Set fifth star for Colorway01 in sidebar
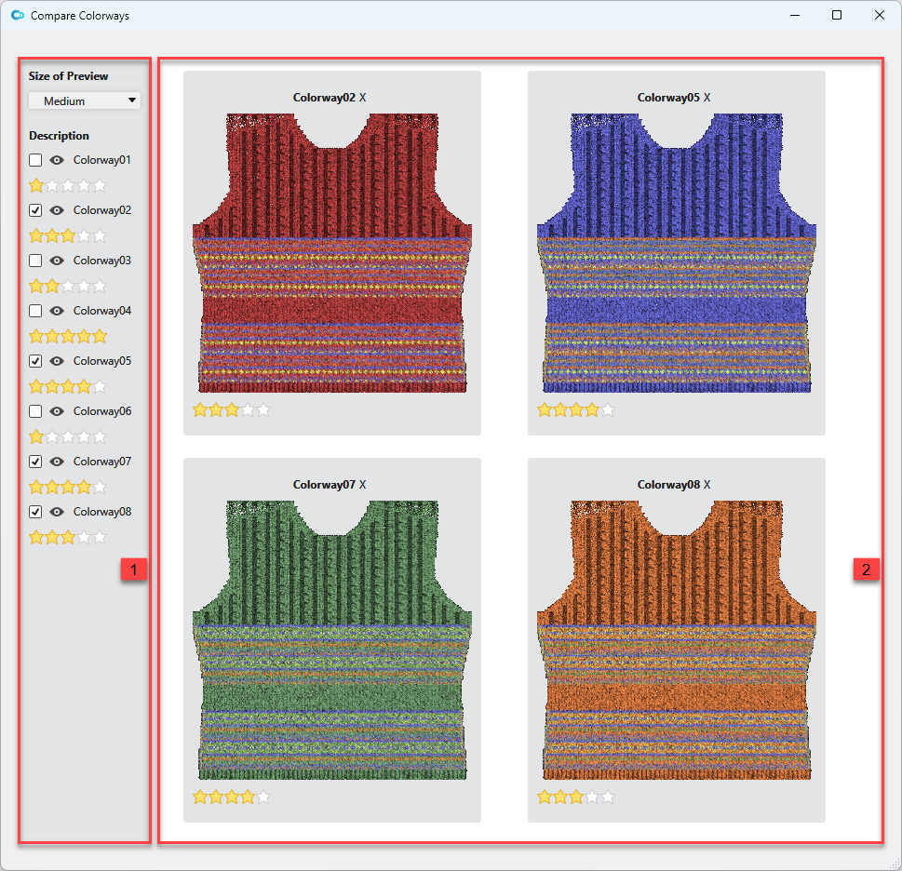The image size is (902, 871). pyautogui.click(x=100, y=186)
